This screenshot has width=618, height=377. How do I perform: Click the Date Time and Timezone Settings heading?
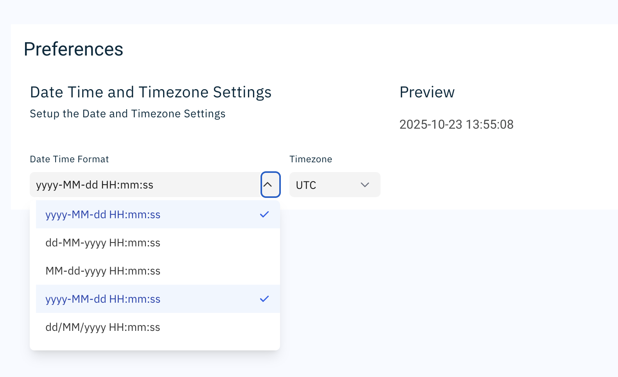tap(151, 92)
